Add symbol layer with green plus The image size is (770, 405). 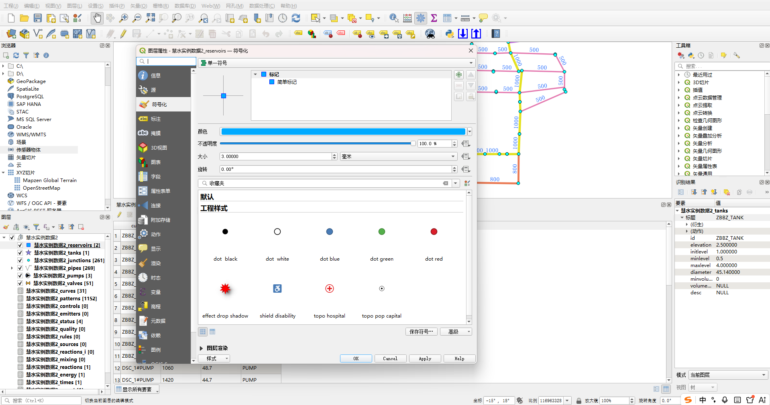(x=459, y=75)
